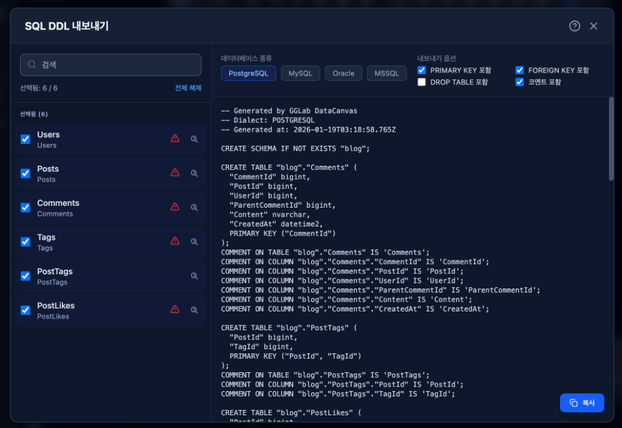Switch dialect to MySQL

(x=300, y=73)
